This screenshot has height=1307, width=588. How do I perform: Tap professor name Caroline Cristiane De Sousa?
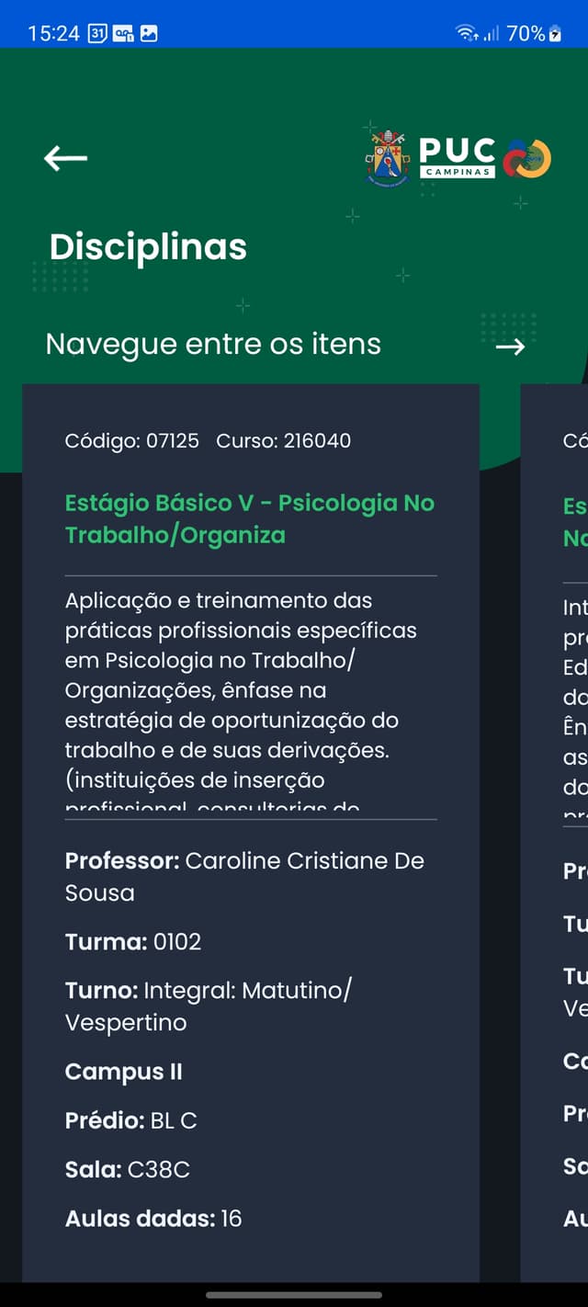pyautogui.click(x=244, y=876)
